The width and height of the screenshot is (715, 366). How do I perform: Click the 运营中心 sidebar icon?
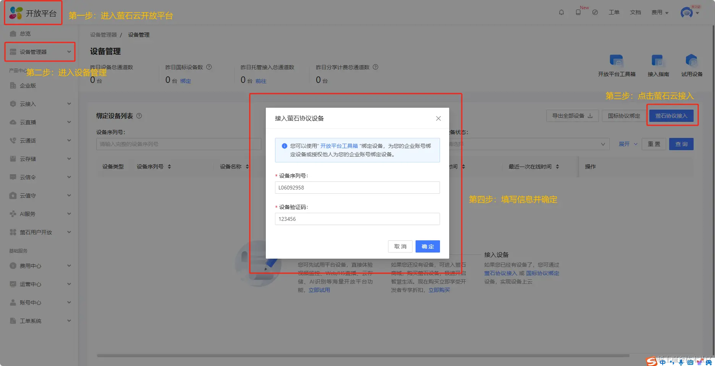pos(13,284)
